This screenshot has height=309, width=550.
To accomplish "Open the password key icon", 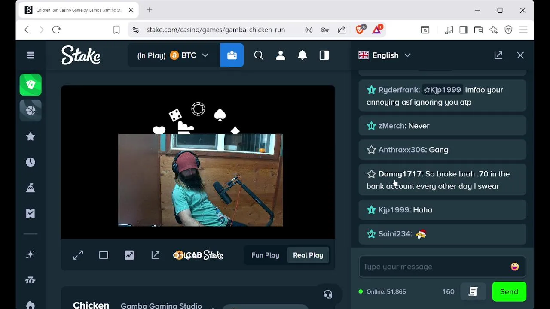I will click(x=325, y=30).
